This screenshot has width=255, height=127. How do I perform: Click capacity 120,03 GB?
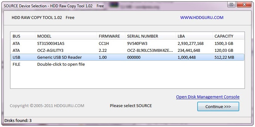tap(224, 51)
